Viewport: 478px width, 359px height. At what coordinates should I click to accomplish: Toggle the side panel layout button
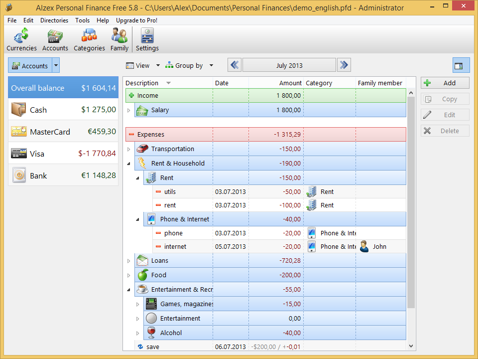point(461,65)
